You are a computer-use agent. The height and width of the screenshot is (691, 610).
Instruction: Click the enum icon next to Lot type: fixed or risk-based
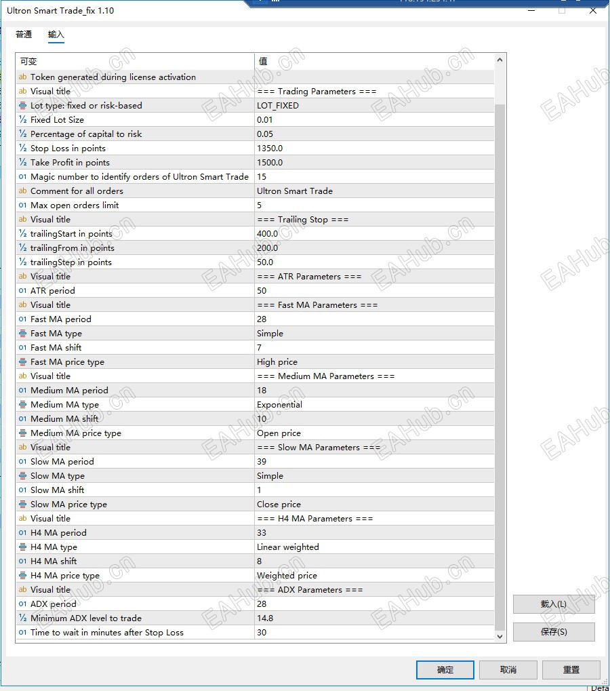click(22, 106)
